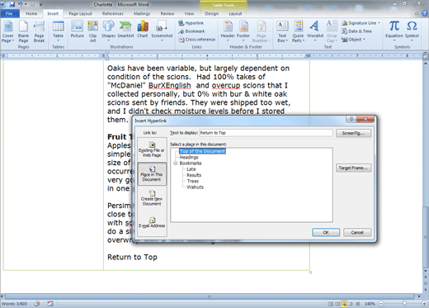Open the Table Tools Design tab
This screenshot has height=308, width=429.
pos(212,13)
